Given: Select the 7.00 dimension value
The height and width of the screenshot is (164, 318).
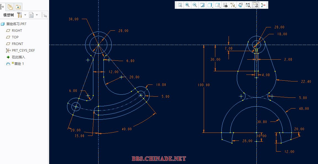Looking at the screenshot, I should pos(229,49).
